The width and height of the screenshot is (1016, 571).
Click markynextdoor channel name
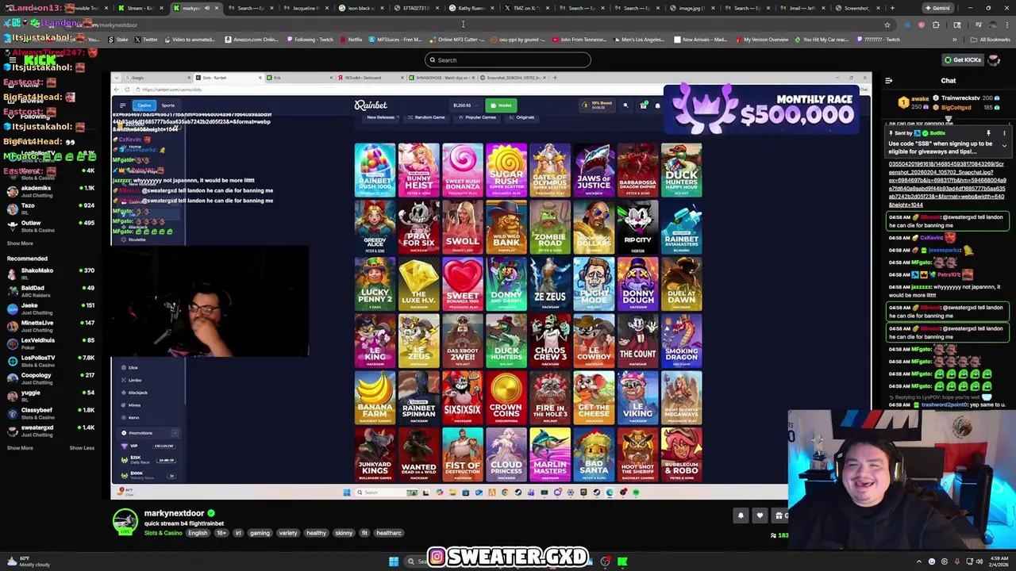click(174, 513)
